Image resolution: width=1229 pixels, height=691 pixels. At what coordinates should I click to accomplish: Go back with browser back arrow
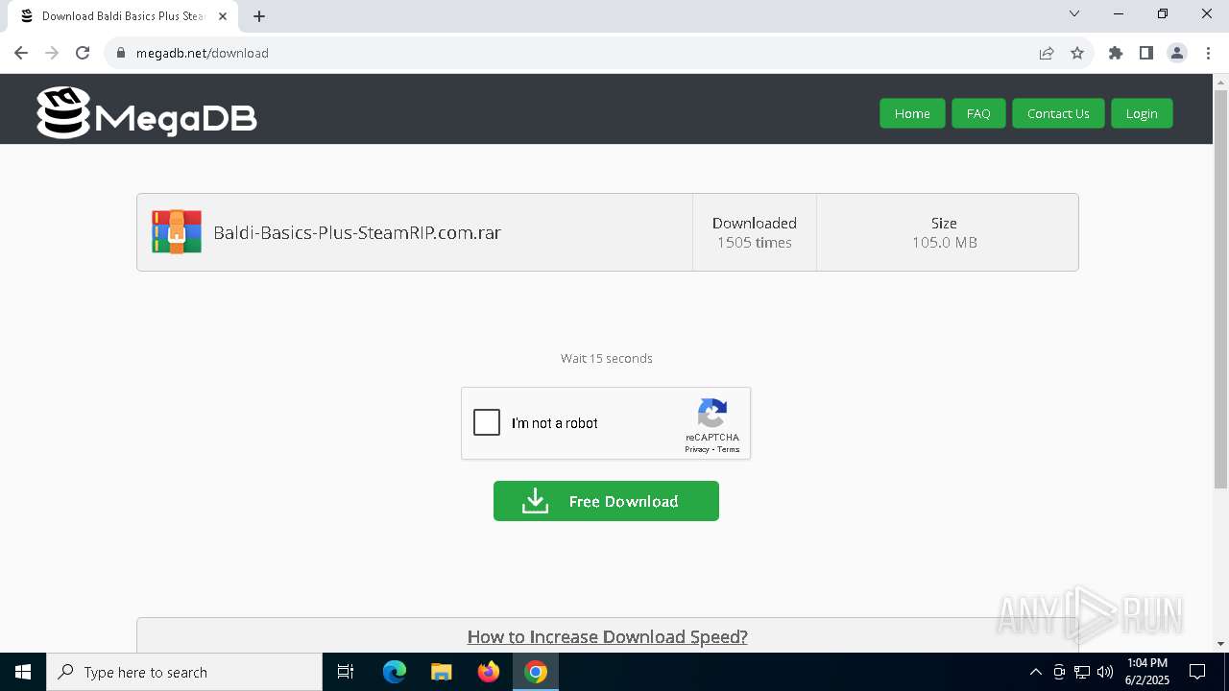pos(21,53)
